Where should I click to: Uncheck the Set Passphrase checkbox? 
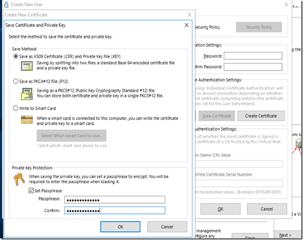tap(31, 190)
